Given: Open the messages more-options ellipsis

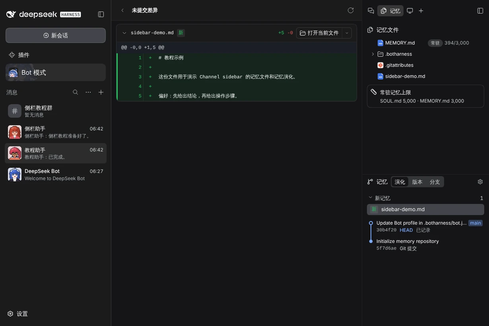Looking at the screenshot, I should [88, 92].
